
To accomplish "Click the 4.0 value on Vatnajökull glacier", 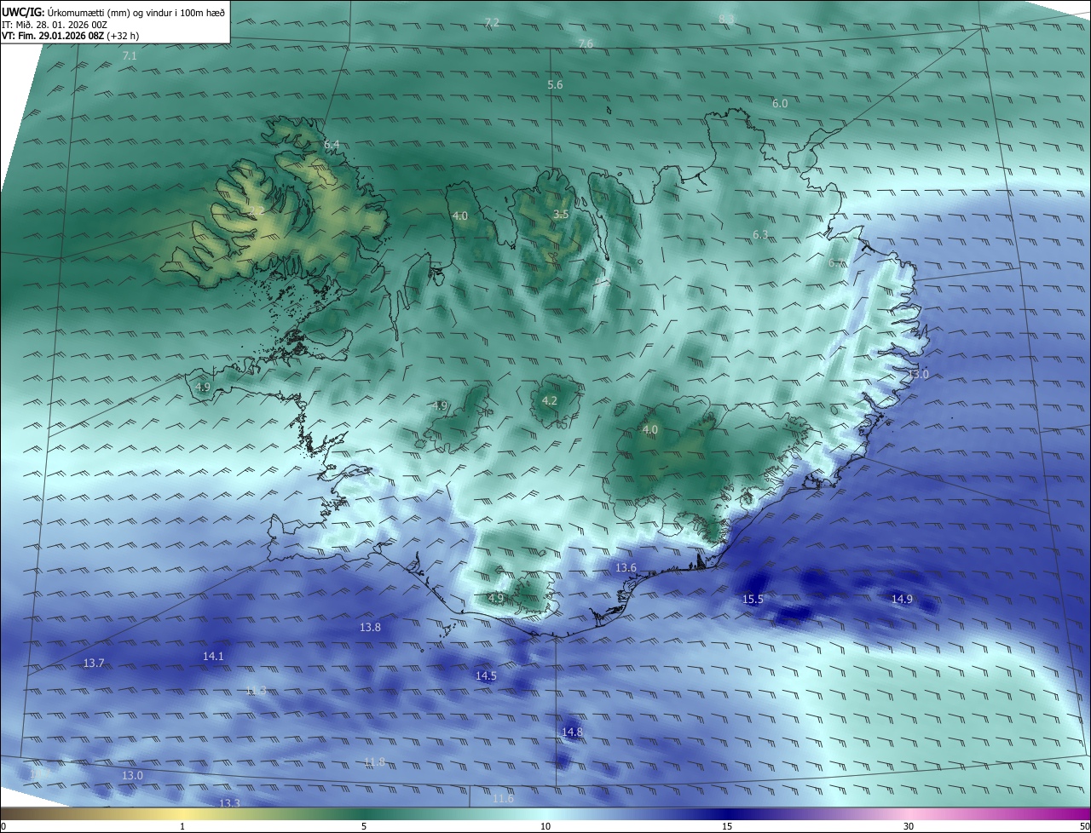I will 650,429.
